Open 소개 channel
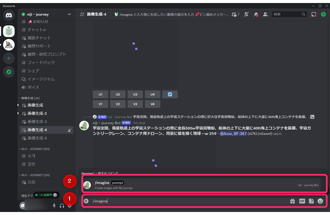This screenshot has height=215, width=330. (x=46, y=156)
